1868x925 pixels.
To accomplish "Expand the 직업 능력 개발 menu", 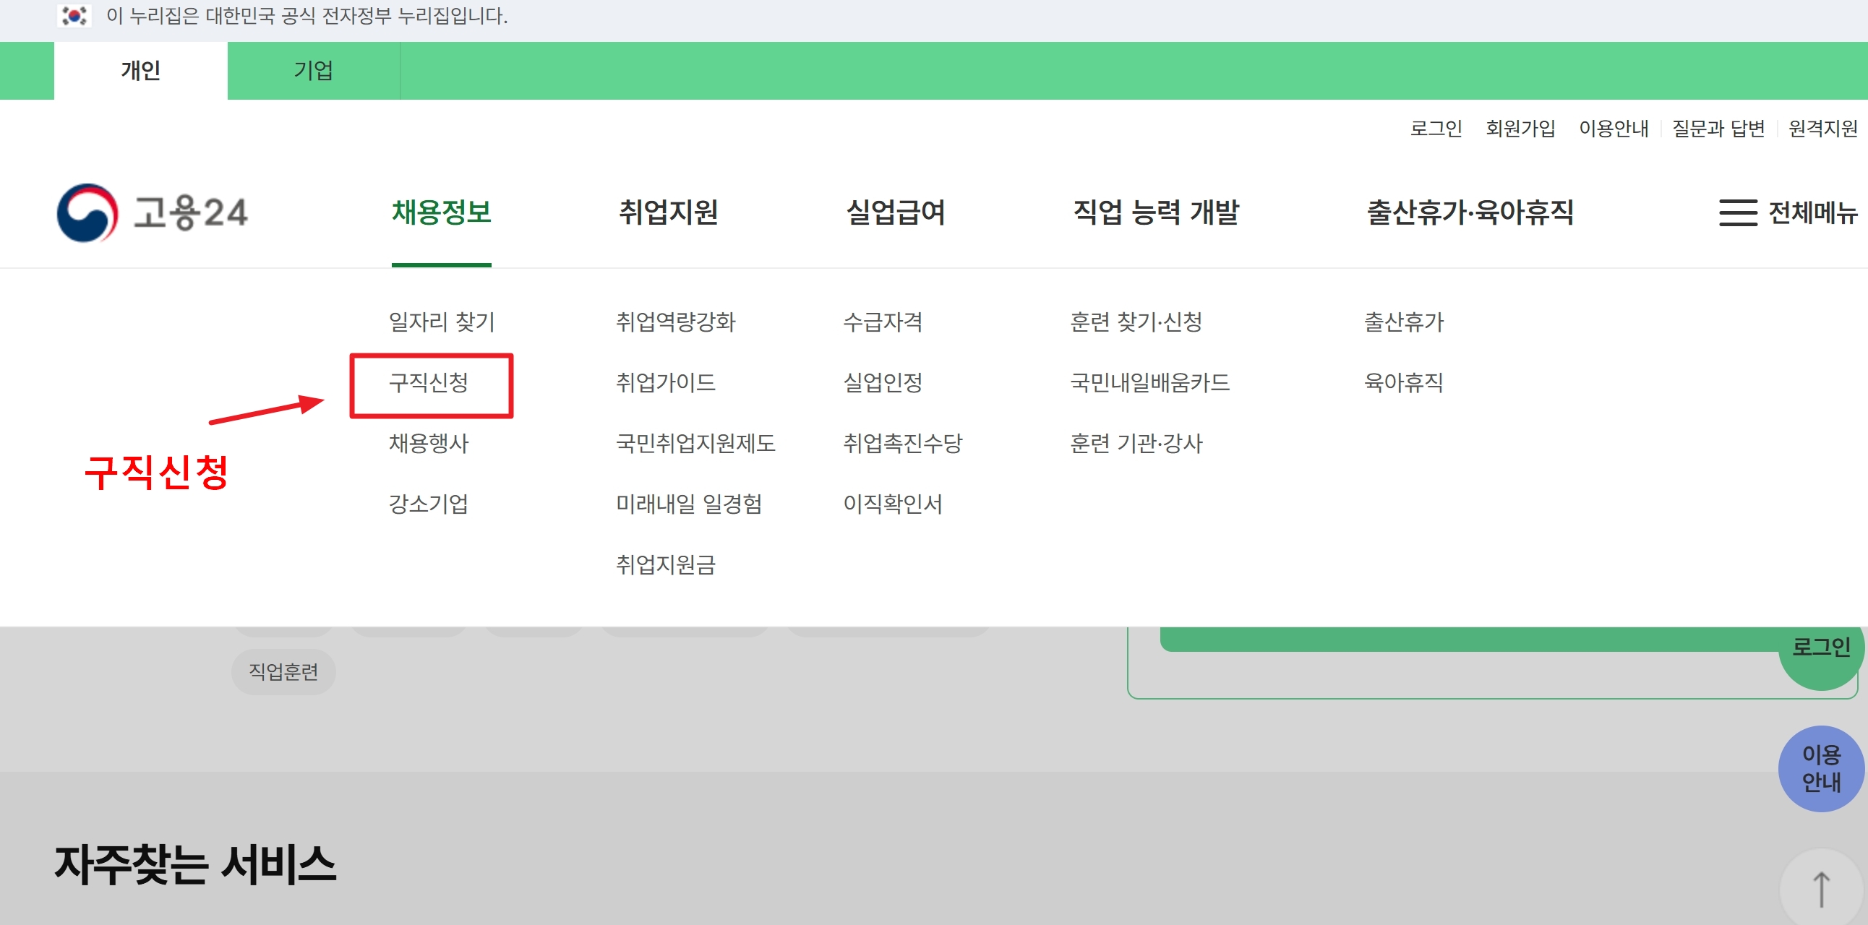I will click(x=1156, y=212).
